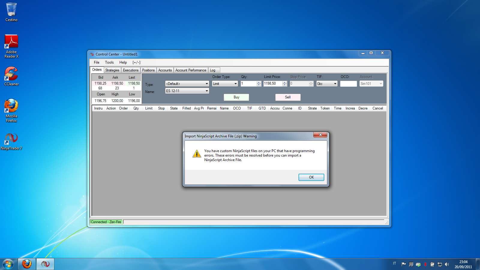
Task: Decrease quantity with the Qty down arrow
Action: (x=259, y=85)
